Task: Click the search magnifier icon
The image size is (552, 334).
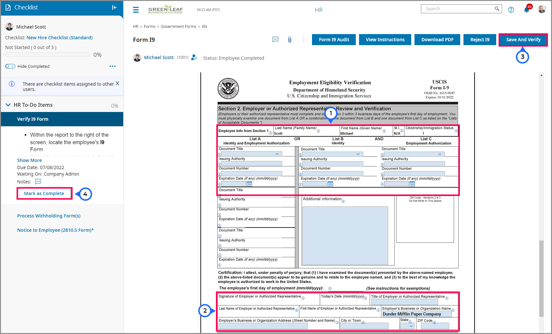Action: [497, 9]
